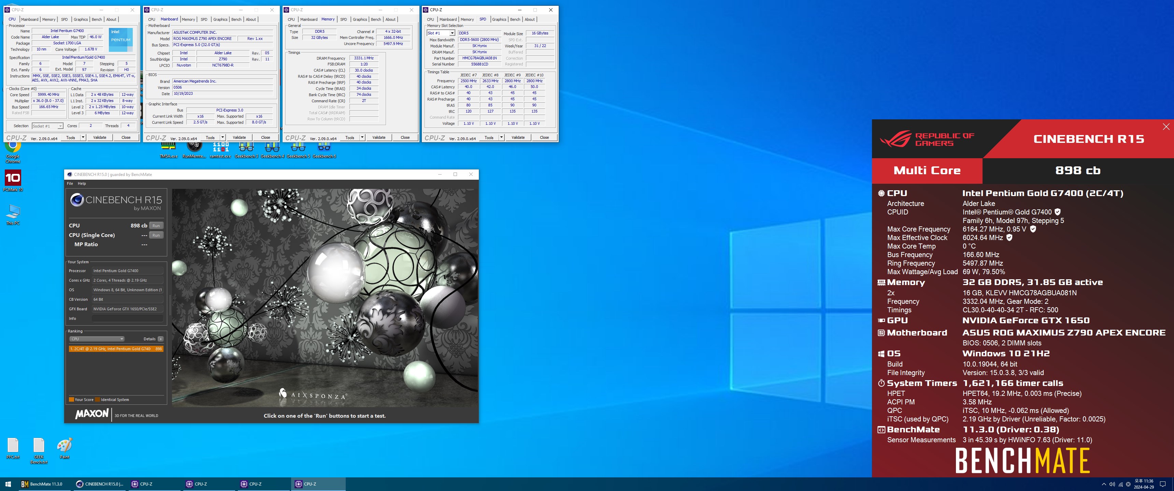Launch Geekbench 4 shortcut

coord(272,150)
